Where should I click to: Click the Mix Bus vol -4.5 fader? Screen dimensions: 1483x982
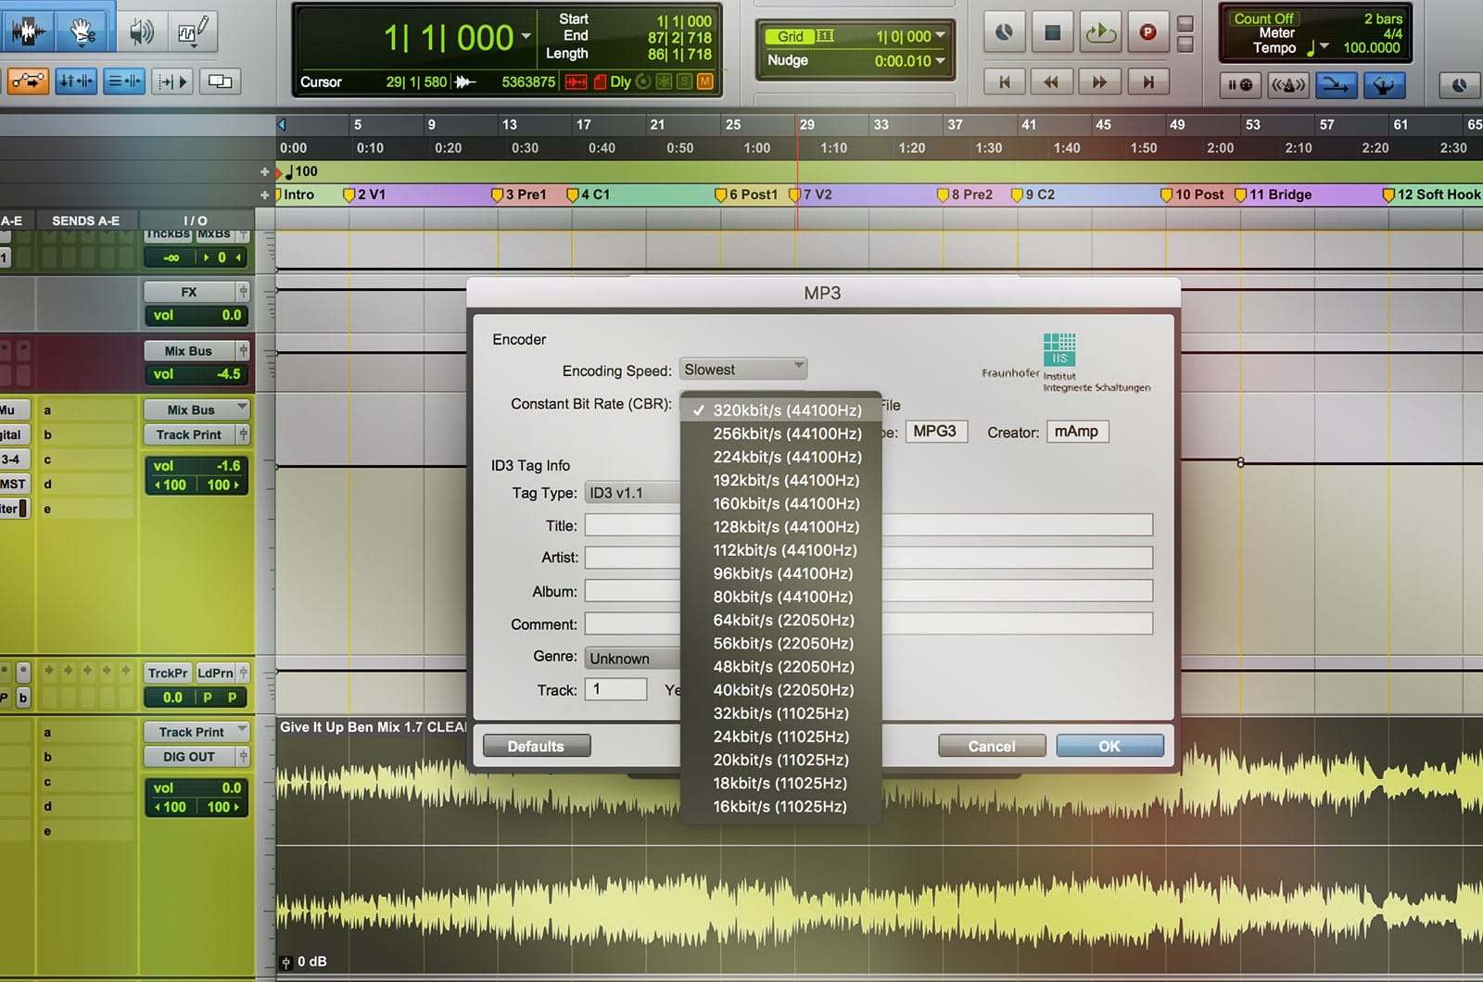[x=196, y=374]
